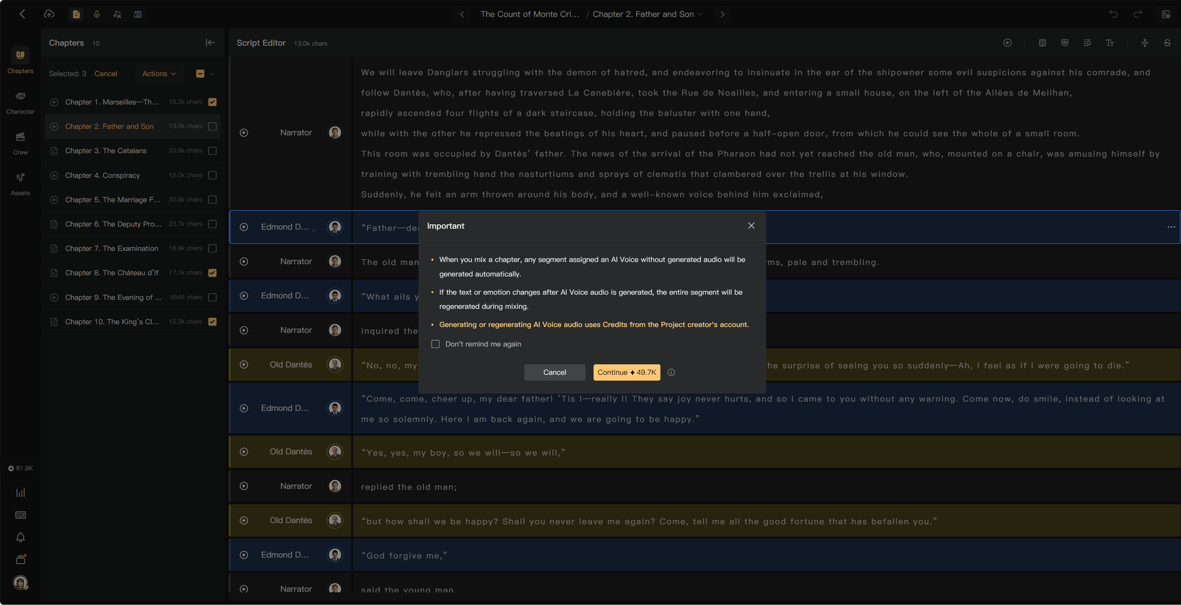This screenshot has height=605, width=1181.
Task: Check the Chapter 3 The Catalans checkbox
Action: tap(212, 150)
